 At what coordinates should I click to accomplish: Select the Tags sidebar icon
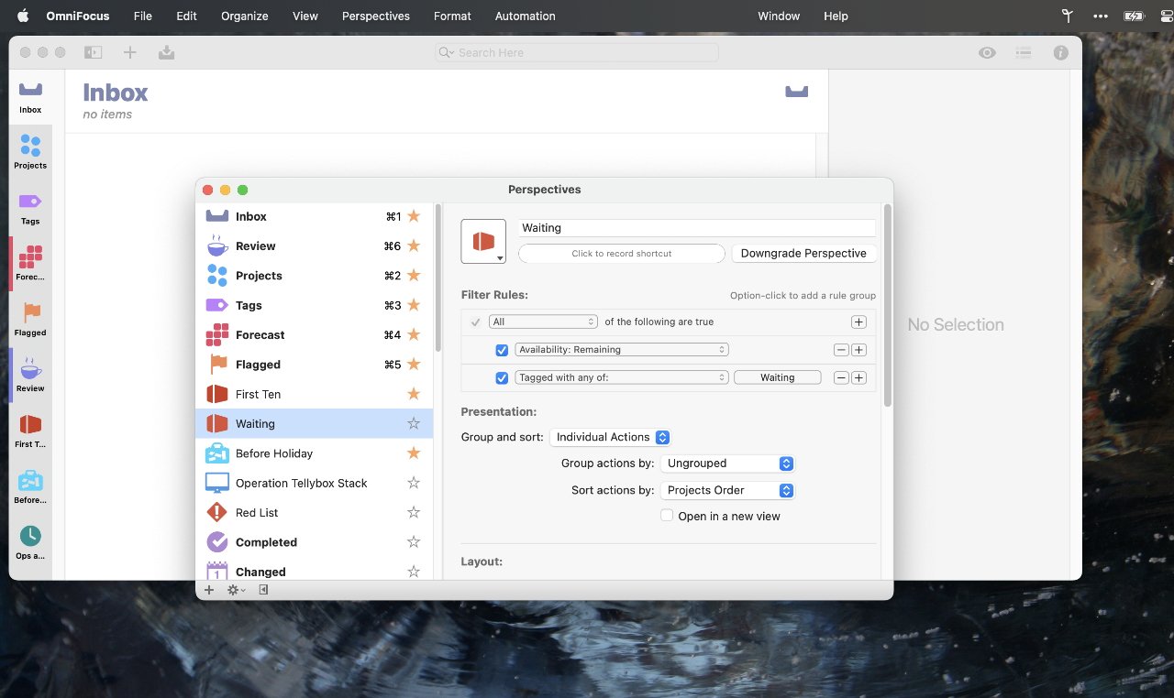pos(30,207)
